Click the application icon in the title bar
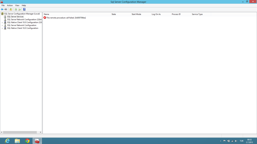Image resolution: width=257 pixels, height=144 pixels. [x=2, y=2]
